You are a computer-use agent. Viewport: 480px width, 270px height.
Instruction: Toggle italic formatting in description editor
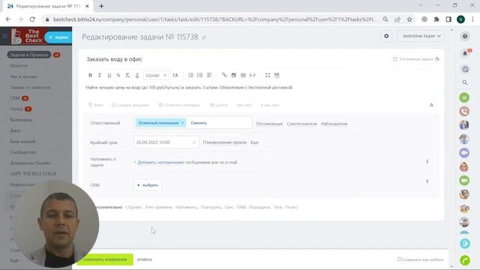100,75
